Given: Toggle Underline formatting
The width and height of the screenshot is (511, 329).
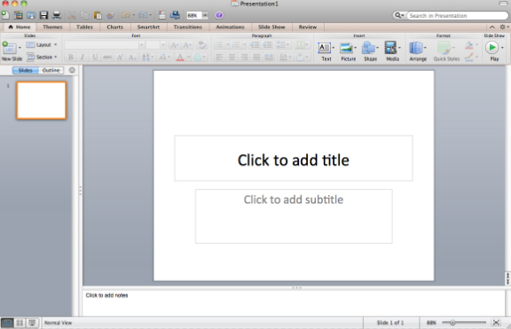Looking at the screenshot, I should pyautogui.click(x=95, y=58).
